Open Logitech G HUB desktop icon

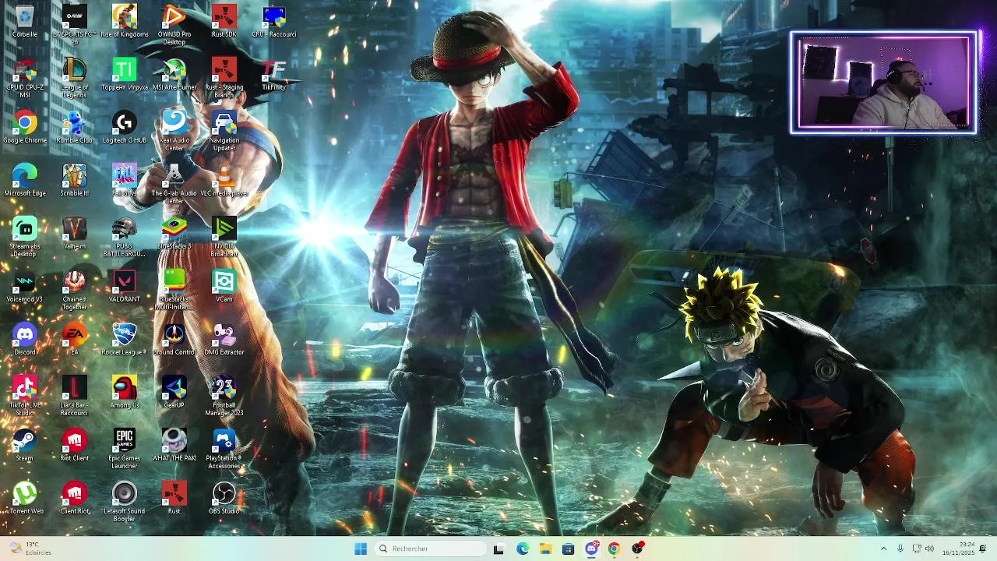(125, 127)
